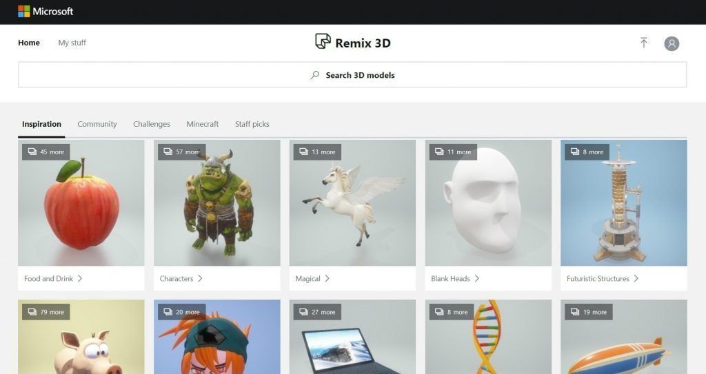Click the Remix 3D logo icon
This screenshot has width=706, height=374.
point(323,41)
